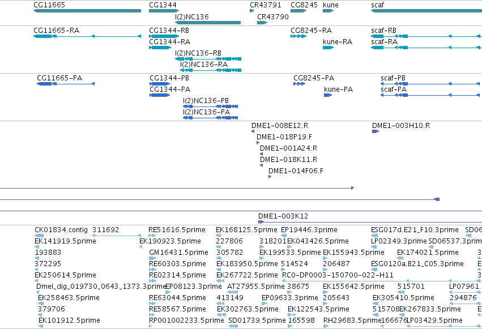Image resolution: width=482 pixels, height=329 pixels.
Task: Click EST CK01834.contig
Action: pyautogui.click(x=39, y=236)
